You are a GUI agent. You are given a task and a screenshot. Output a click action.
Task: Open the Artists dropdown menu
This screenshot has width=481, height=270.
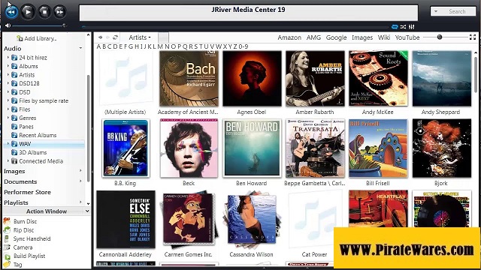(x=140, y=37)
